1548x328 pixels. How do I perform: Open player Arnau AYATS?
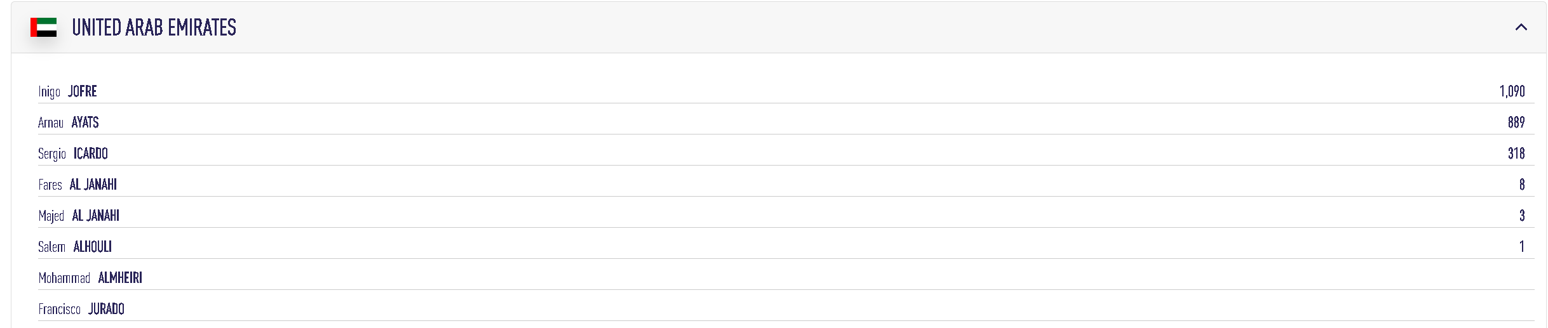click(69, 122)
